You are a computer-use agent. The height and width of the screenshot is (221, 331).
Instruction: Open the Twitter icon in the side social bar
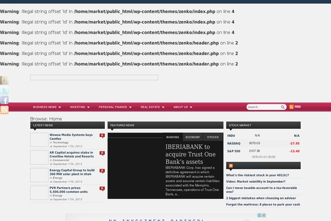(4, 90)
